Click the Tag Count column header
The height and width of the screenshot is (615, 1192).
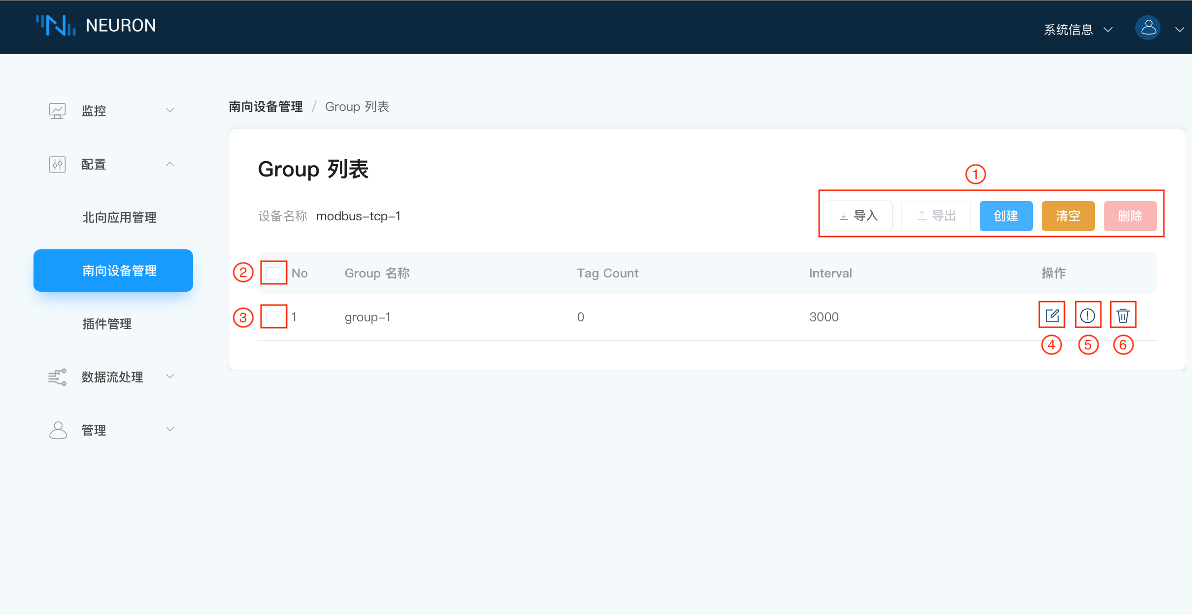point(608,273)
